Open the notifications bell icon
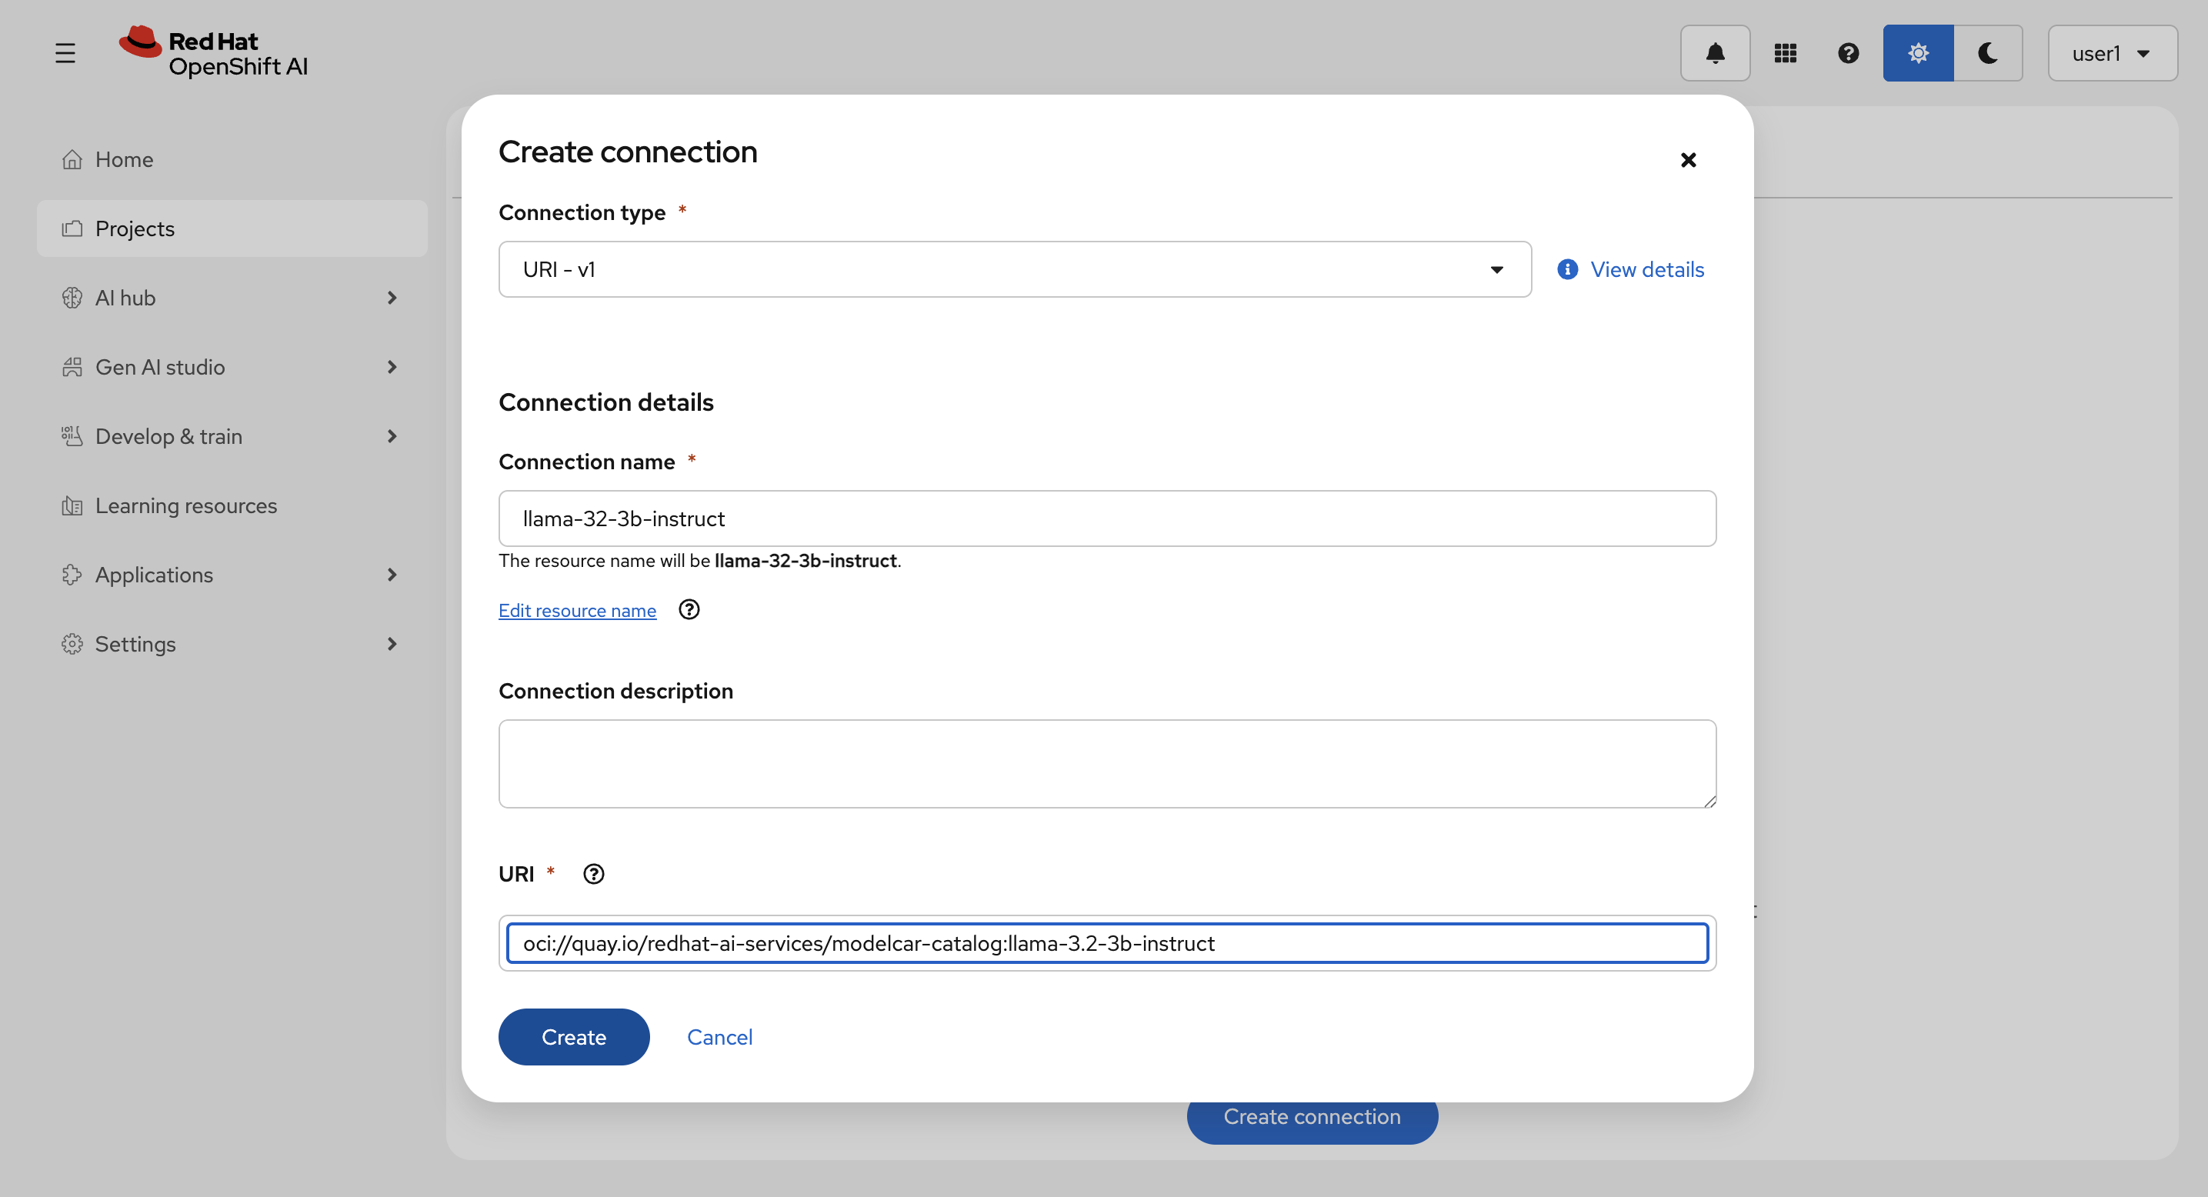This screenshot has width=2208, height=1197. [x=1714, y=53]
